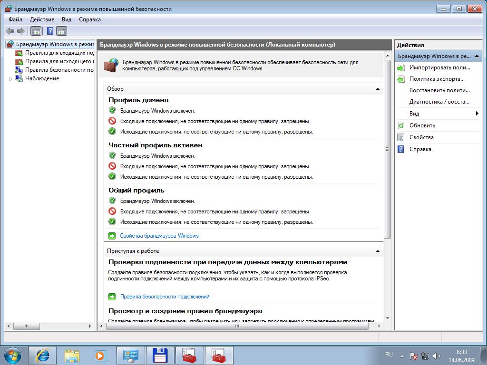Follow the Правила безопасности подключений link
Viewport: 487px width, 365px height.
click(x=165, y=297)
